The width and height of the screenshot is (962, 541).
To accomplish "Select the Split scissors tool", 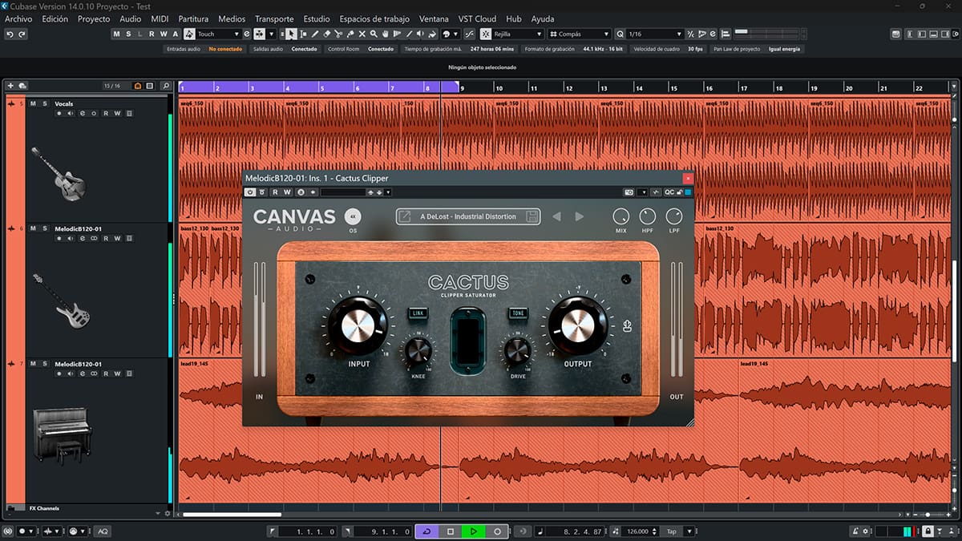I will pos(338,34).
